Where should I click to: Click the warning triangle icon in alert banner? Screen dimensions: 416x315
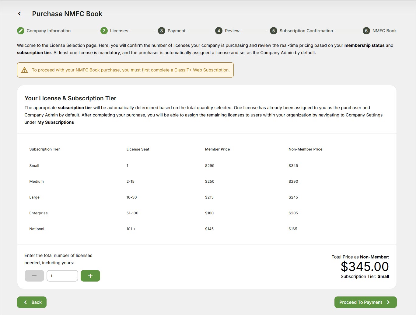pyautogui.click(x=25, y=70)
